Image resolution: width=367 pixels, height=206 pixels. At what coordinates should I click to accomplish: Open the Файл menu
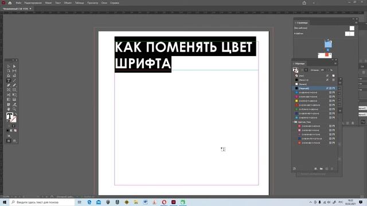(18, 3)
